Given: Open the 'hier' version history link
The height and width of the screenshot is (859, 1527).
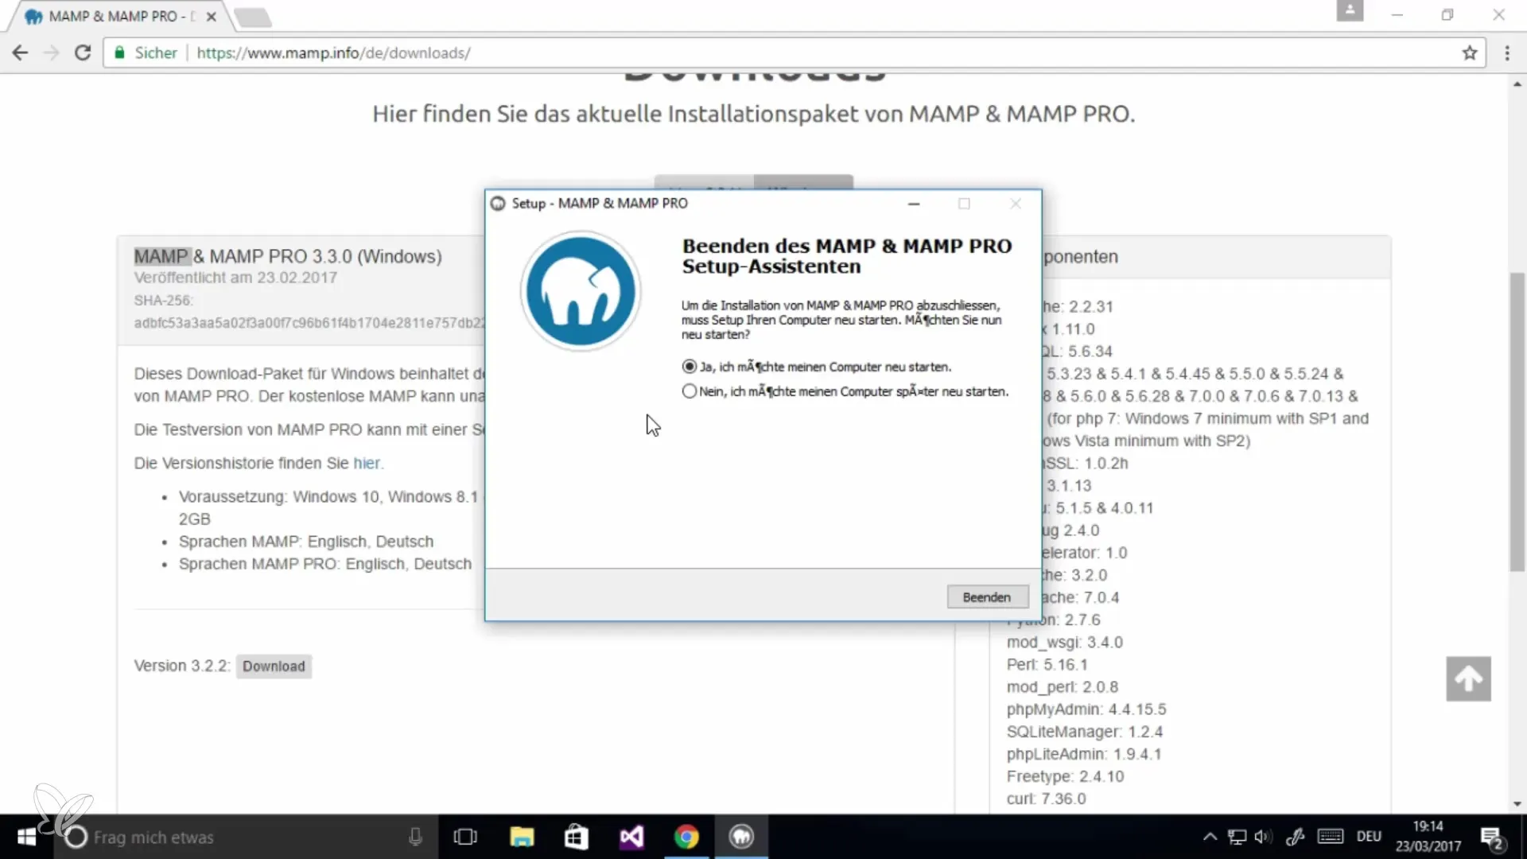Looking at the screenshot, I should 367,463.
